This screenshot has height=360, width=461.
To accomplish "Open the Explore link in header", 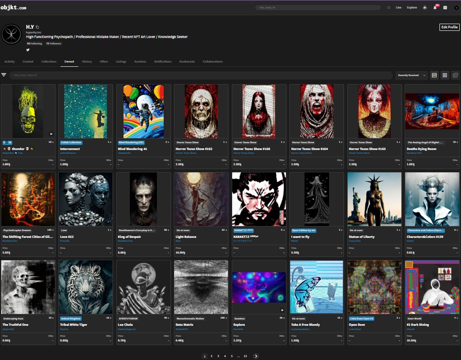I will [412, 8].
